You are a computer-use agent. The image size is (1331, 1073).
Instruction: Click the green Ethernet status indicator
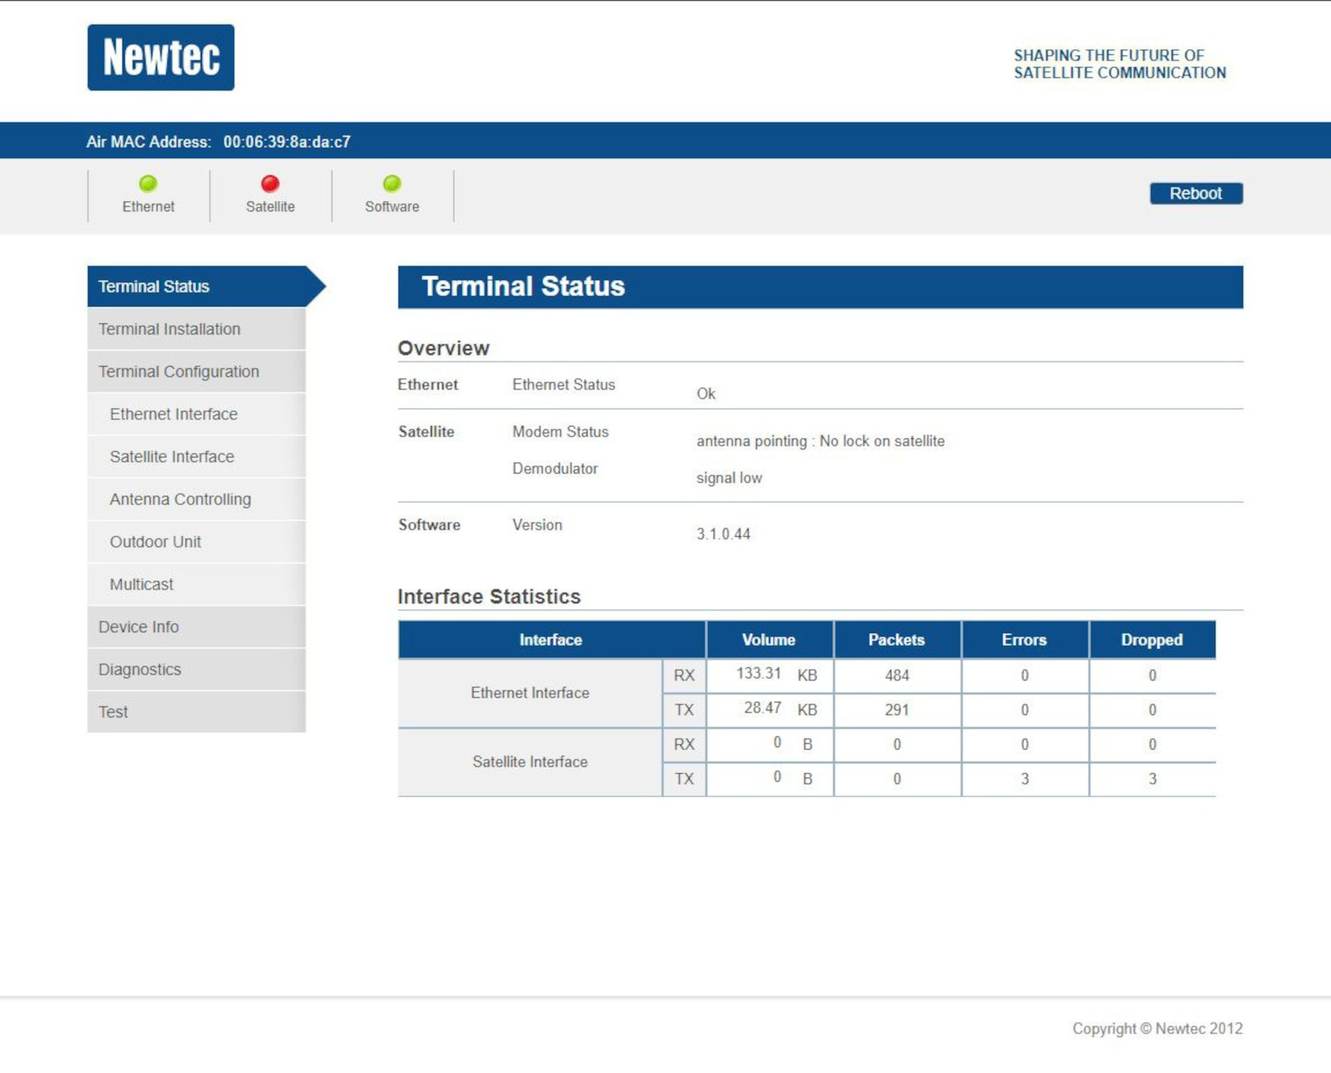148,184
